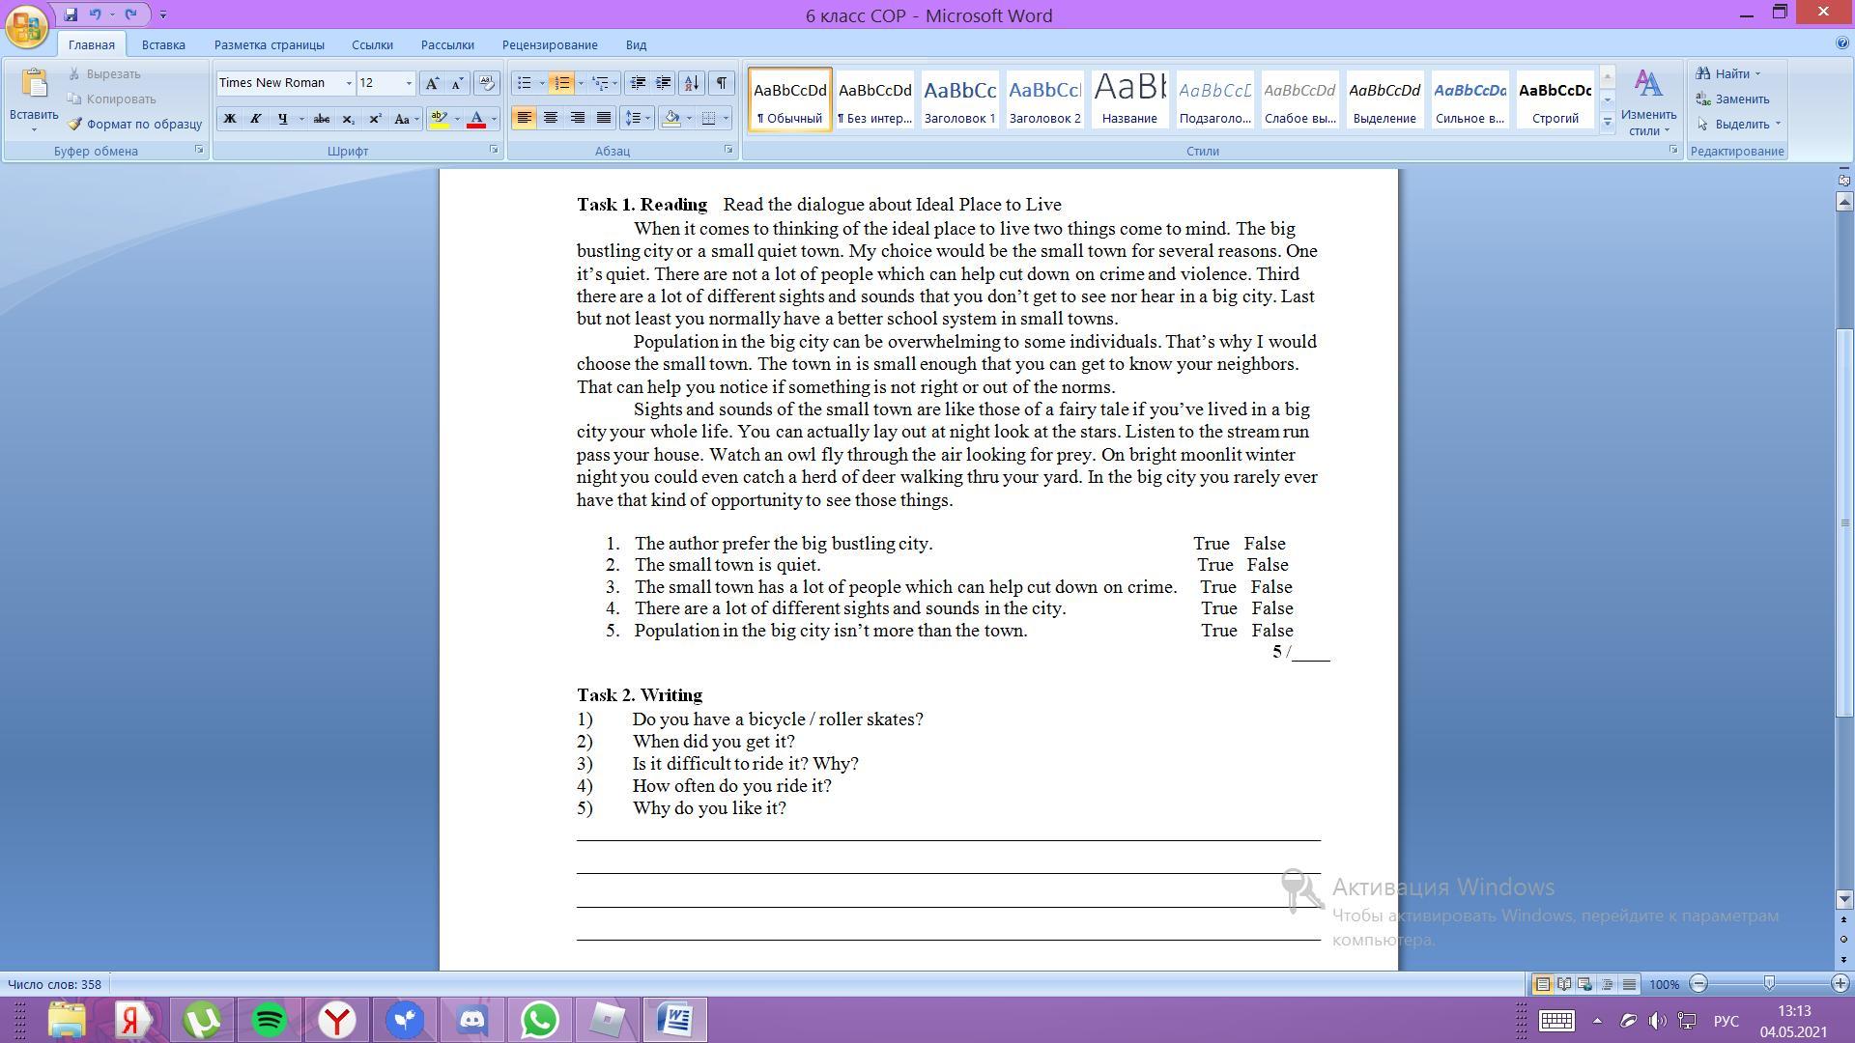Click the grow font icon
Screen dimensions: 1855x1043
432,83
